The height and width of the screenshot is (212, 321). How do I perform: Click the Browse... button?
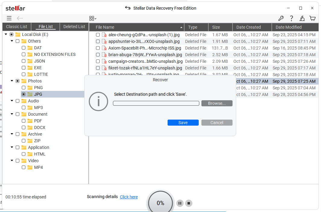coord(217,103)
